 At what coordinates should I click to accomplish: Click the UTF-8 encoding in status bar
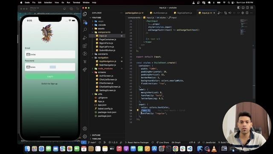click(192, 142)
